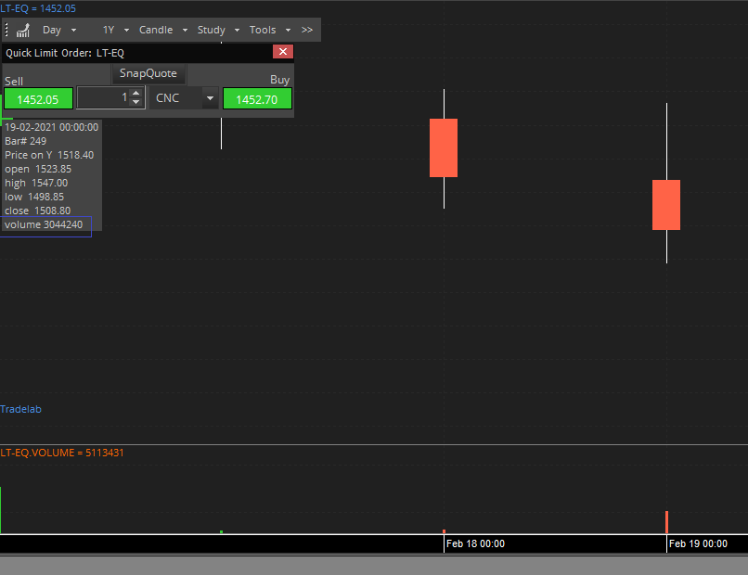Click the Feb 19 red volume bar
748x575 pixels.
click(667, 522)
